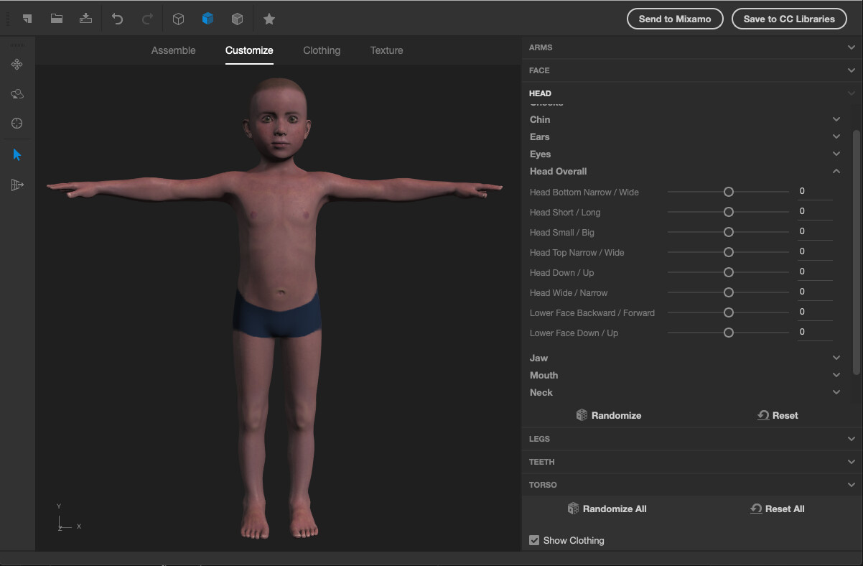863x566 pixels.
Task: Click Send to Mixamo button
Action: pyautogui.click(x=675, y=19)
